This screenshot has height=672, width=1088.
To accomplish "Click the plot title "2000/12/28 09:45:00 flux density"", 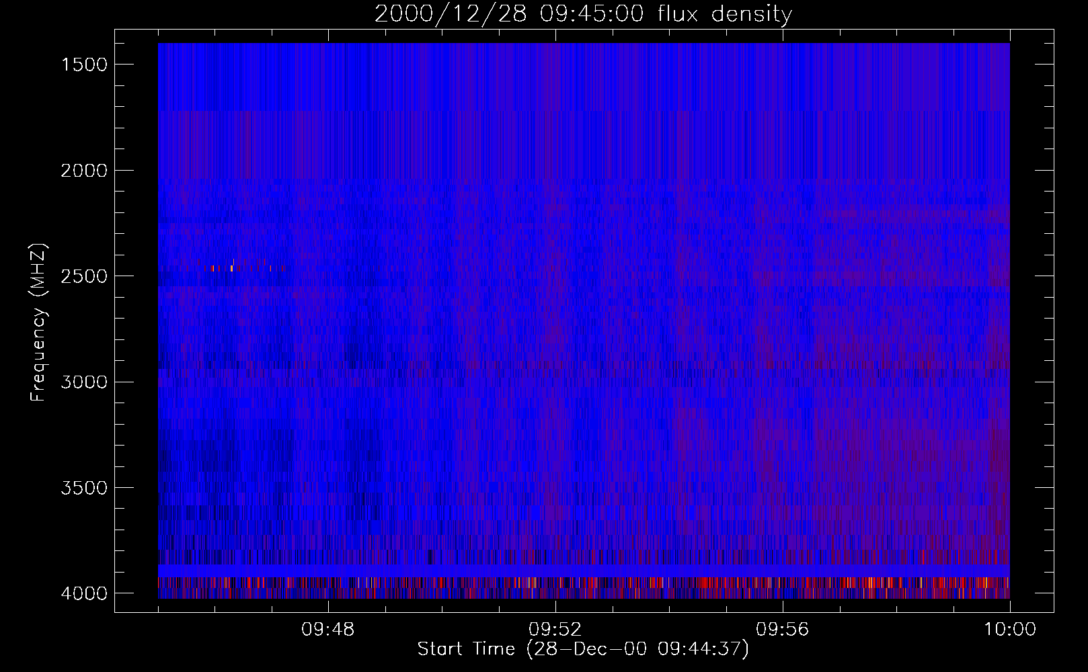I will (583, 14).
